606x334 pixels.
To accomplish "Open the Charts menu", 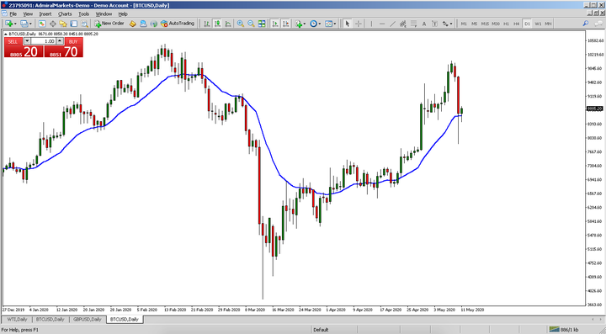I will (65, 14).
